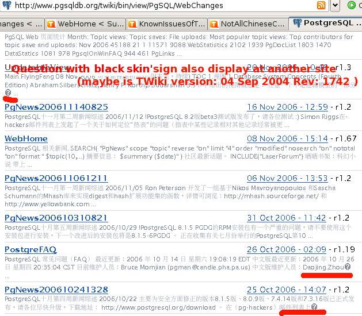
Task: Open the 26 Oct 2006 - 02:09 revision link
Action: (286, 249)
